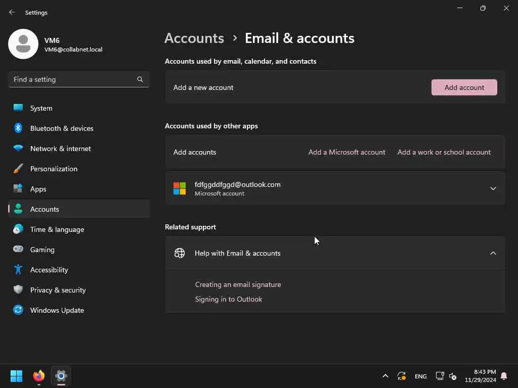Screen dimensions: 518x388
Task: Click the Windows Update sync icon
Action: pos(18,310)
